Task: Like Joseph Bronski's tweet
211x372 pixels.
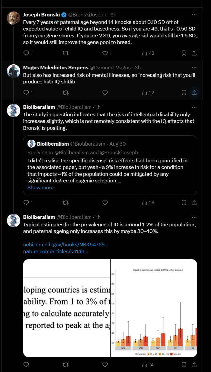Action: (105, 53)
